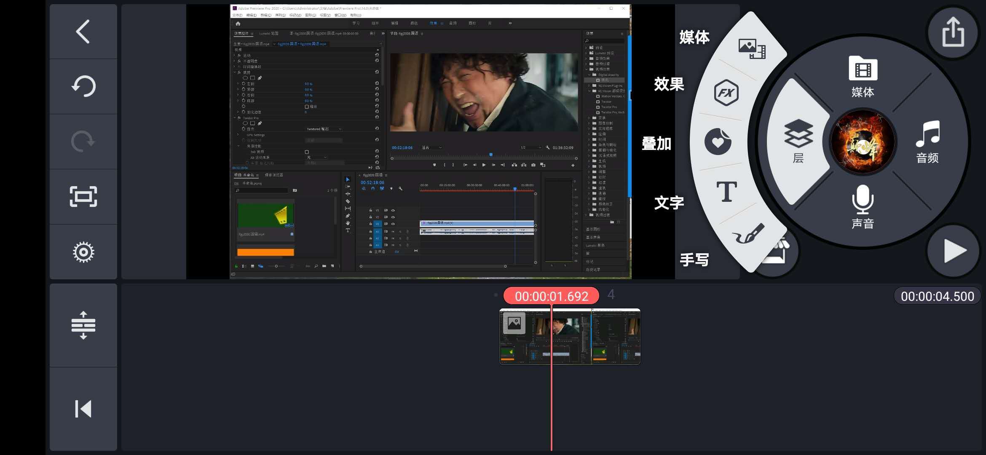The image size is (986, 455).
Task: Play the project with the large play button
Action: coord(954,251)
